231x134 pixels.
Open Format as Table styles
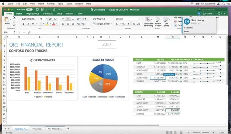click(x=158, y=21)
